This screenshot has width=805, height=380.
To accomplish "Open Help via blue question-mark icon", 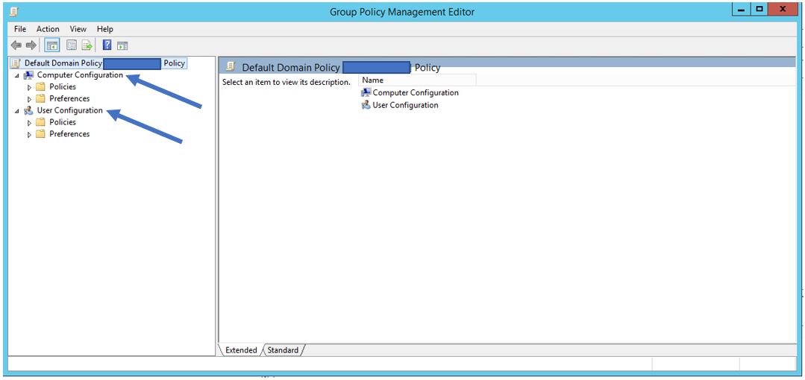I will point(107,45).
